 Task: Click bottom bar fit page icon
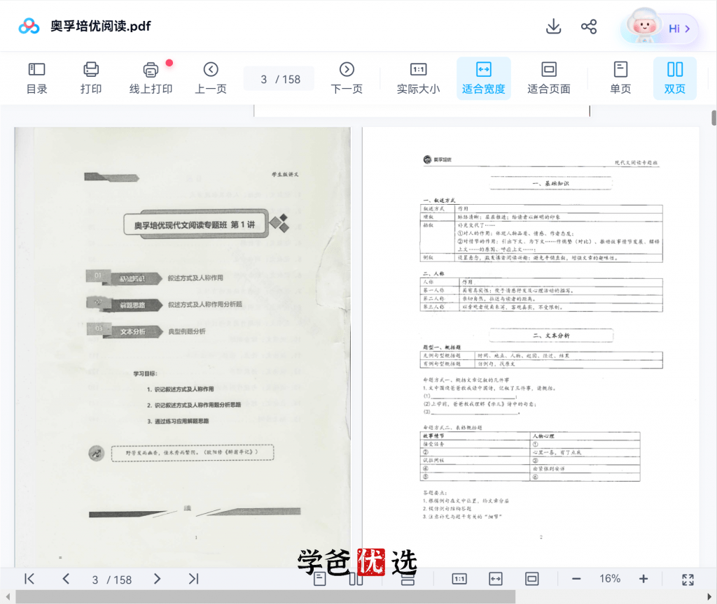pyautogui.click(x=532, y=579)
